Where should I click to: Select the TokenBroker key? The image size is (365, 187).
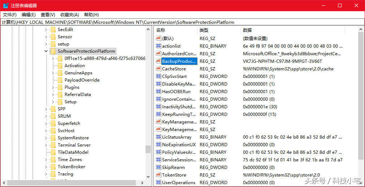pyautogui.click(x=71, y=167)
